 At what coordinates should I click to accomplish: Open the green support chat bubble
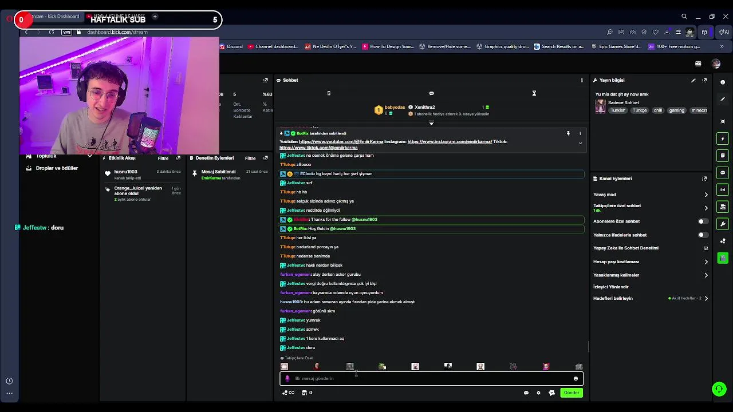click(x=719, y=389)
